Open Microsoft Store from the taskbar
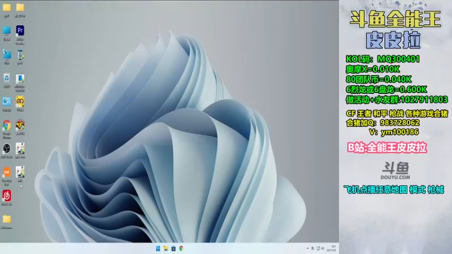 pos(173,248)
